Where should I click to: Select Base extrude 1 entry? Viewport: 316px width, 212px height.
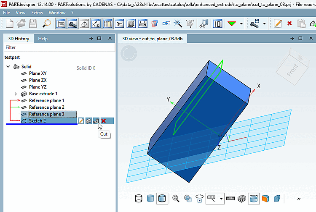click(x=43, y=94)
